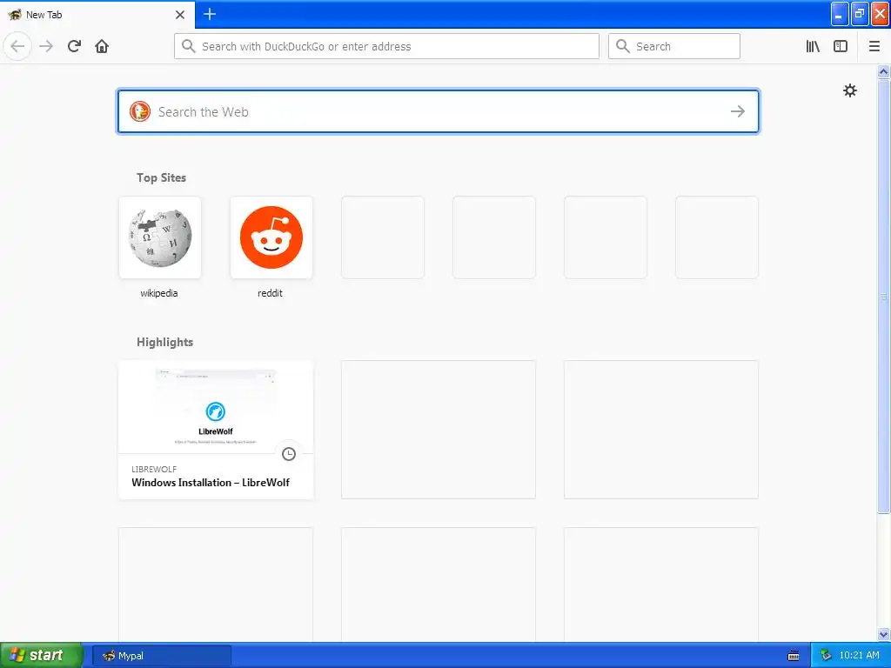Submit web search with arrow button
This screenshot has height=668, width=891.
pyautogui.click(x=738, y=111)
